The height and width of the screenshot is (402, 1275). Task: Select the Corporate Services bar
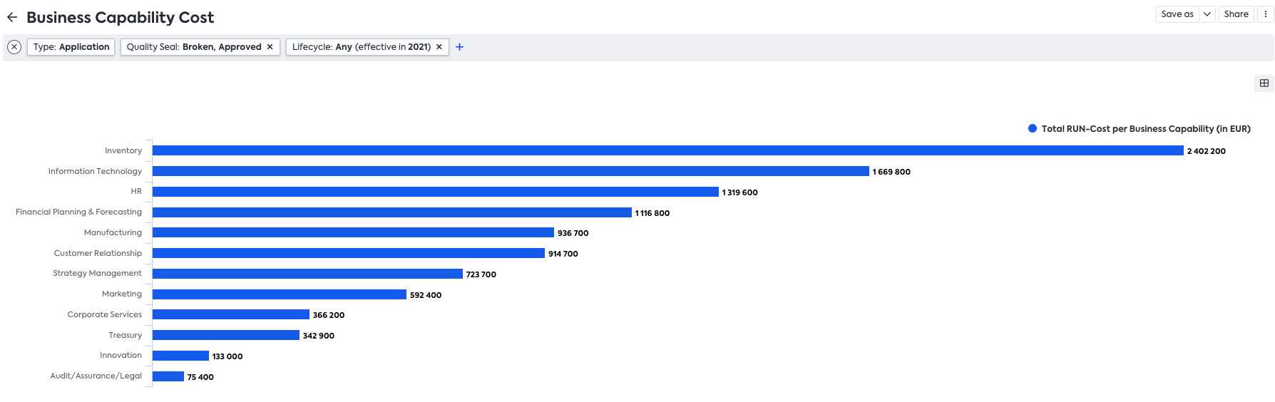231,314
